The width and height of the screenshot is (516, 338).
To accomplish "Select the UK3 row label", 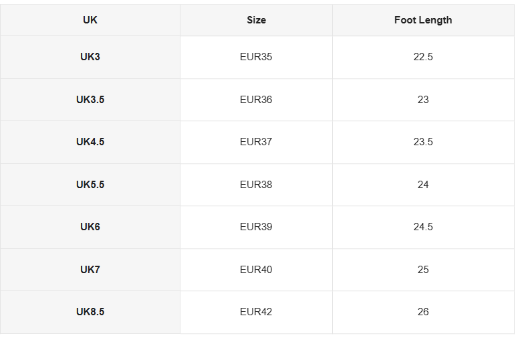I will click(x=90, y=57).
